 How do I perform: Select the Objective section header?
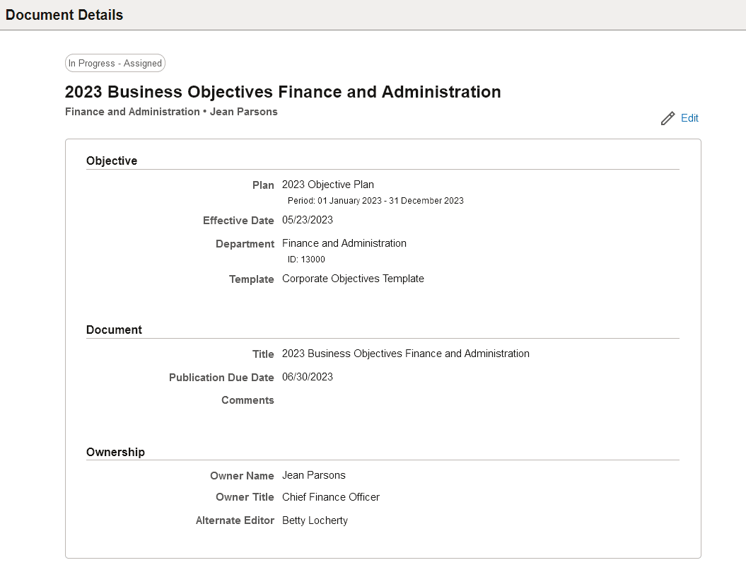[x=112, y=161]
